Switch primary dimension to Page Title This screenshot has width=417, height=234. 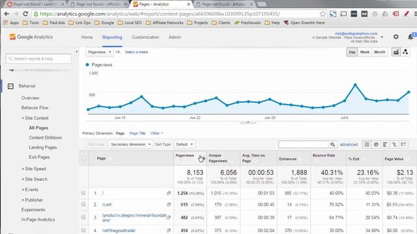[137, 133]
